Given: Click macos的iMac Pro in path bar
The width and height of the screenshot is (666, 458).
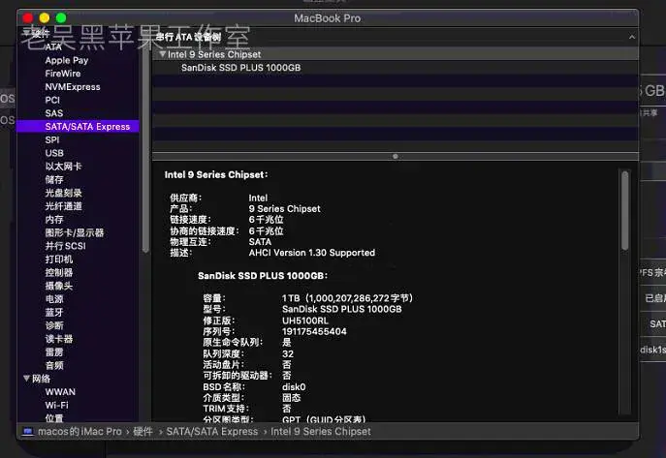Looking at the screenshot, I should coord(79,431).
